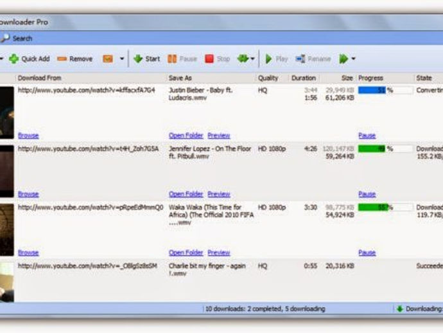
Task: Click URL ending kffacxfA7G4
Action: (87, 90)
